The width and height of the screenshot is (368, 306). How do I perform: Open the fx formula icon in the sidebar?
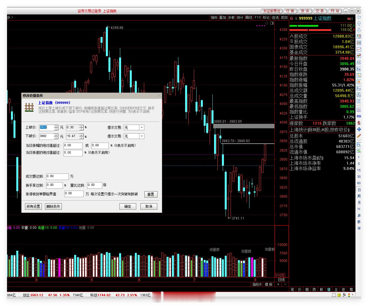click(x=359, y=95)
